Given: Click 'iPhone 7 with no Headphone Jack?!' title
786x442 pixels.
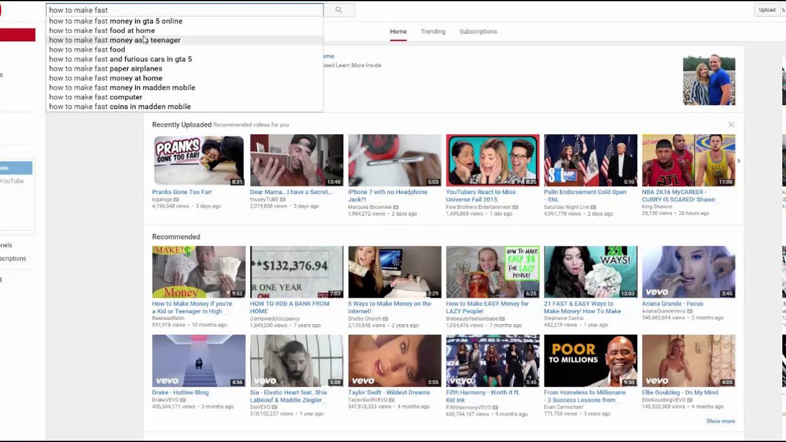Looking at the screenshot, I should pos(387,196).
